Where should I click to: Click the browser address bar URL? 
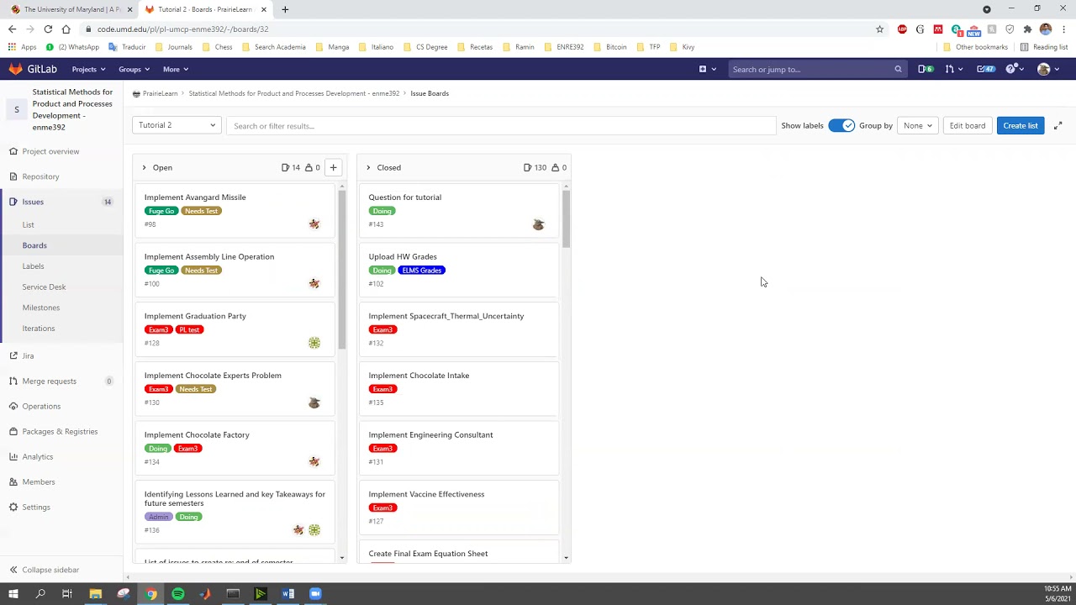182,29
